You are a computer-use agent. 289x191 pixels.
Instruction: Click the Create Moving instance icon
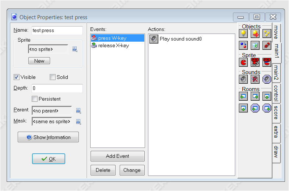[x=255, y=34]
